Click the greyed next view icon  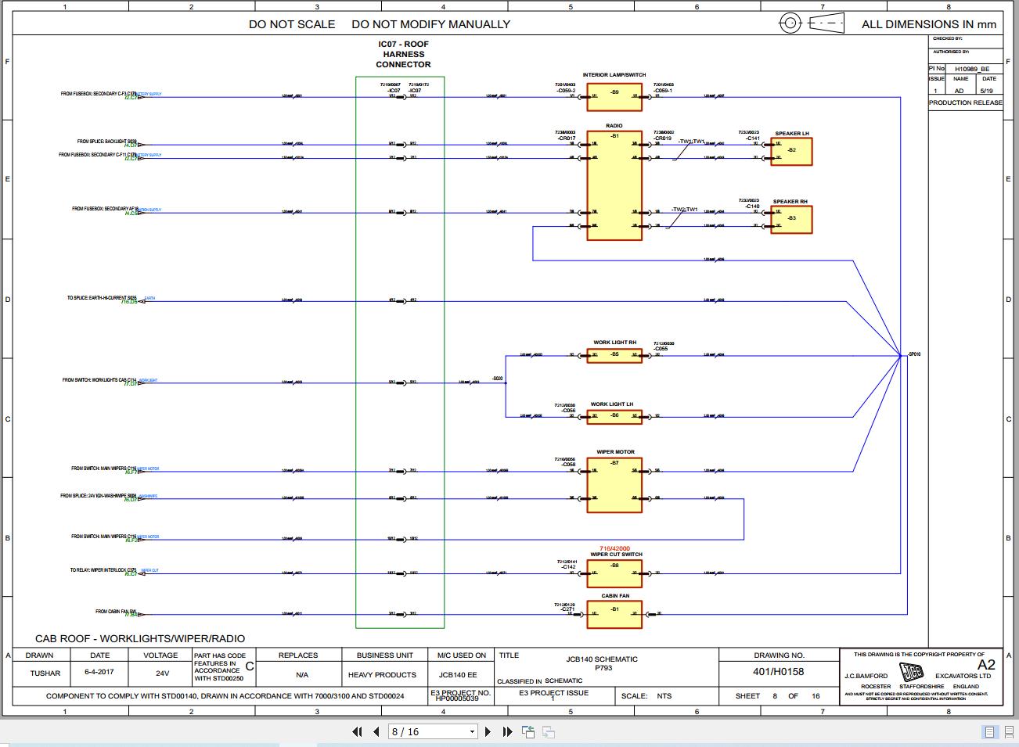point(549,732)
